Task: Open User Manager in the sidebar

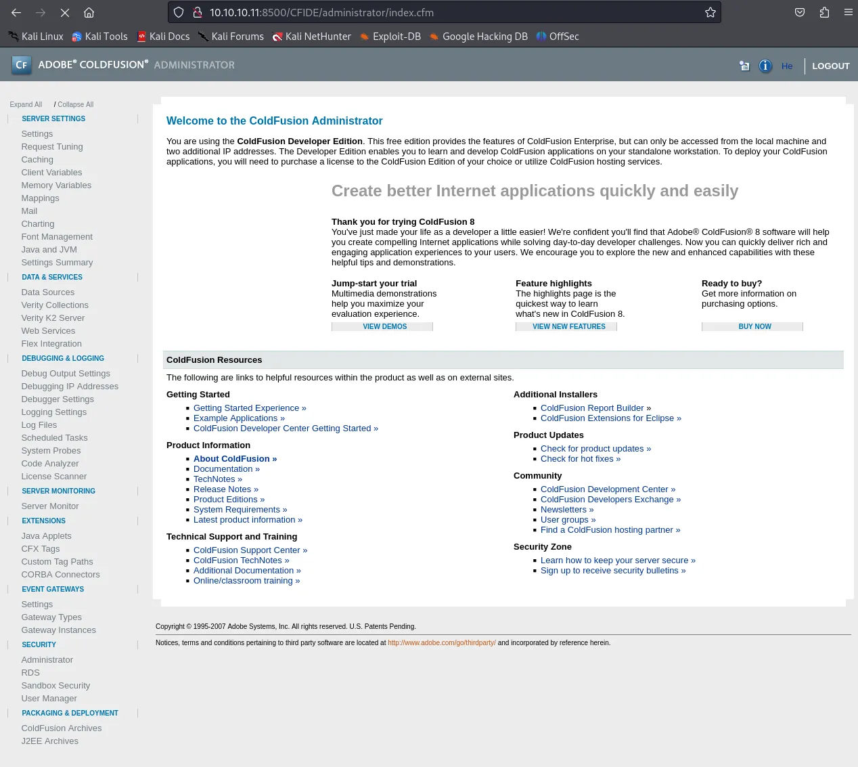Action: [x=49, y=699]
